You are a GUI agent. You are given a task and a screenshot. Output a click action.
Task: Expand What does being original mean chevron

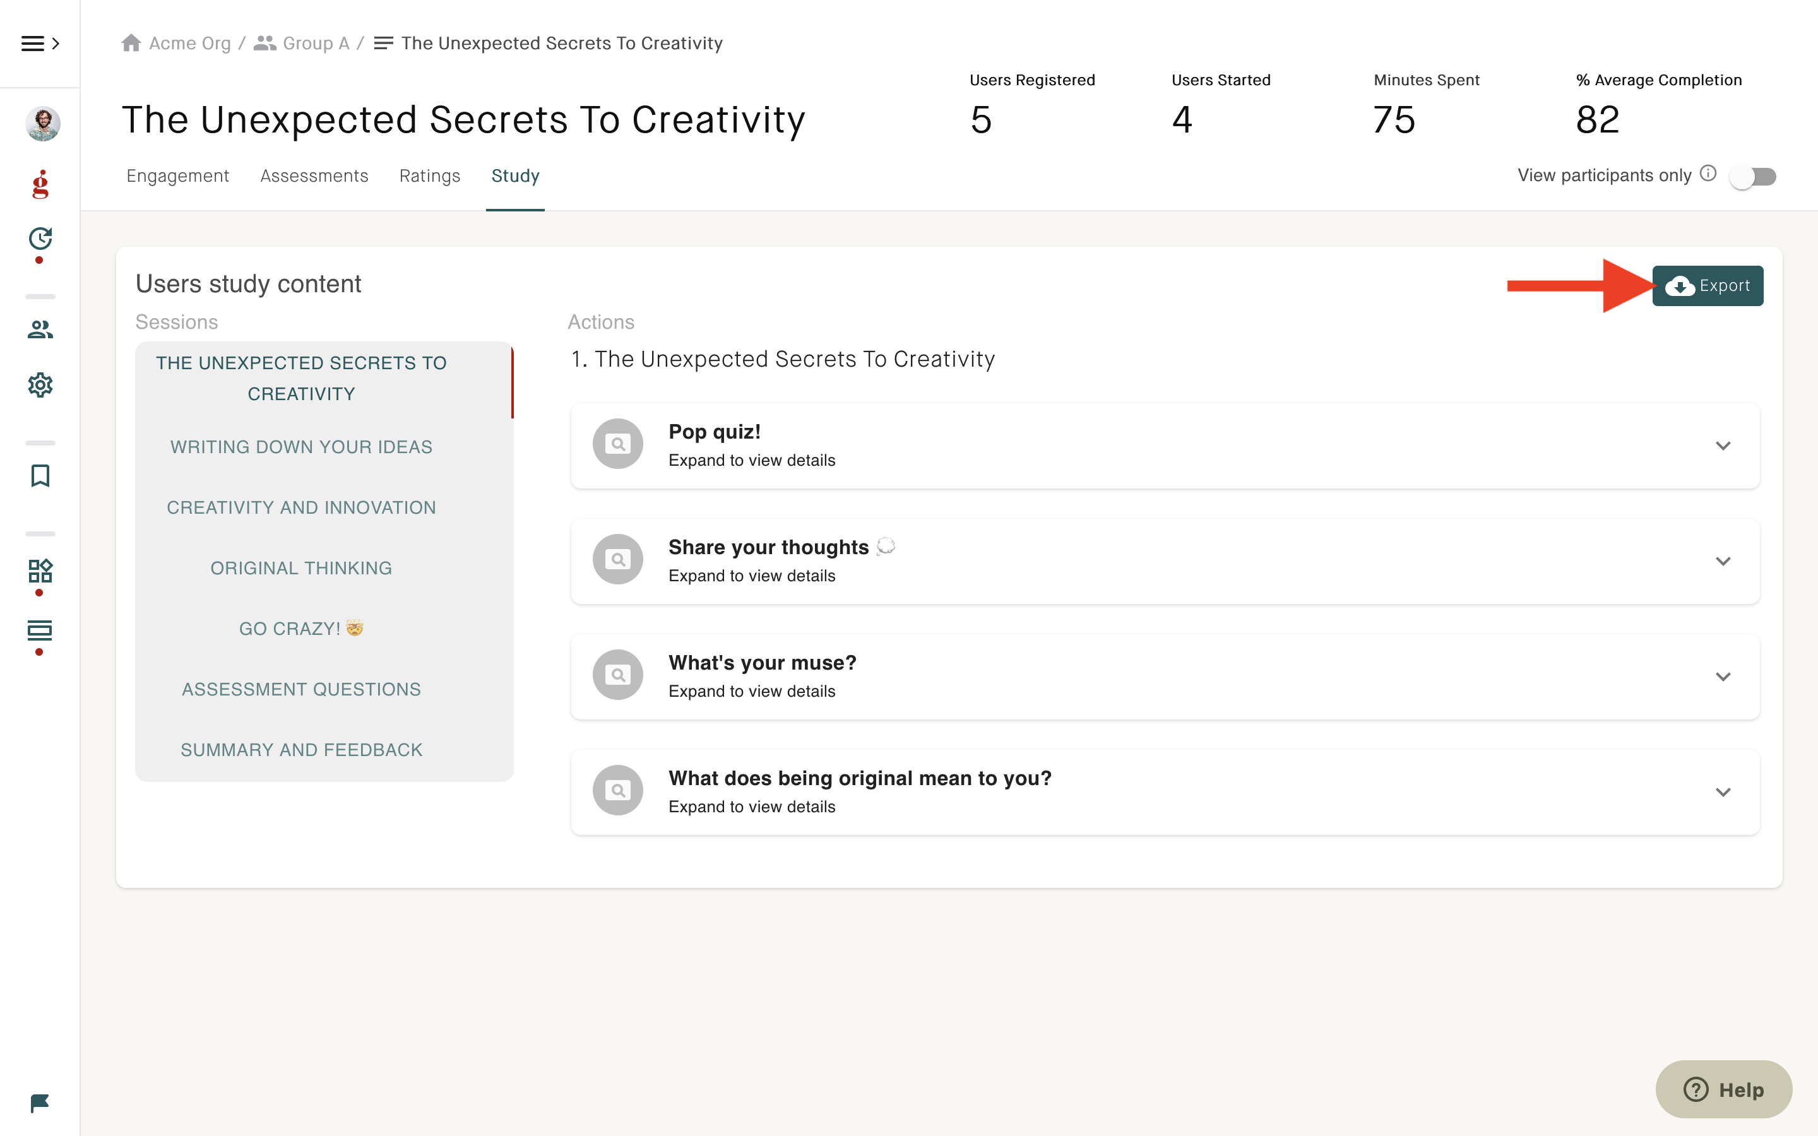1723,792
